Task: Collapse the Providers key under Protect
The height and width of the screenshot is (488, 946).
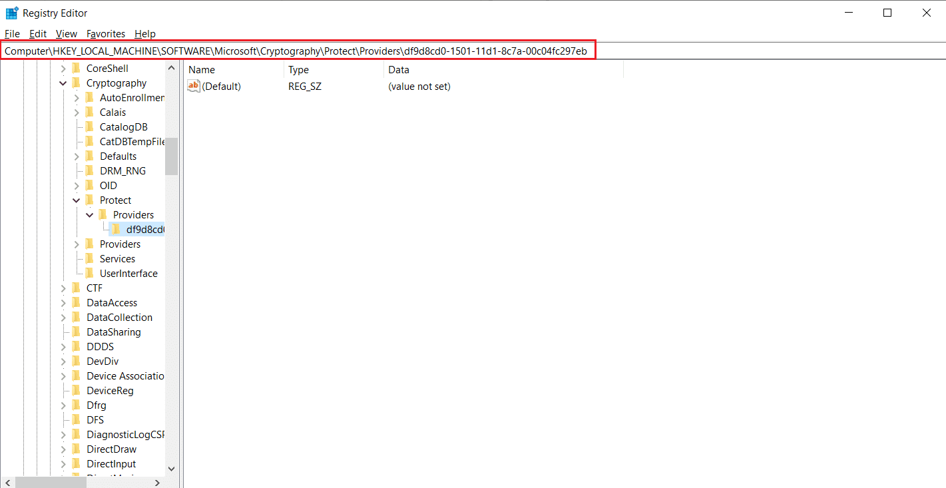Action: 90,215
